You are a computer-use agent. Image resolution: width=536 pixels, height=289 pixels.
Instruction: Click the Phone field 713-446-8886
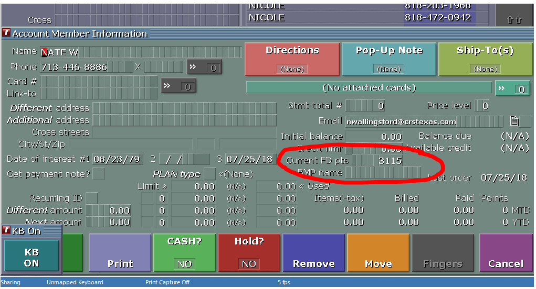tap(87, 67)
